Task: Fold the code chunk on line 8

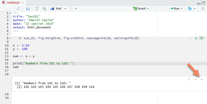Action: pos(10,38)
